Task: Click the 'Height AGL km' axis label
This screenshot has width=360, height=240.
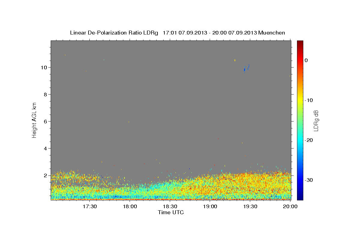Action: [x=34, y=120]
